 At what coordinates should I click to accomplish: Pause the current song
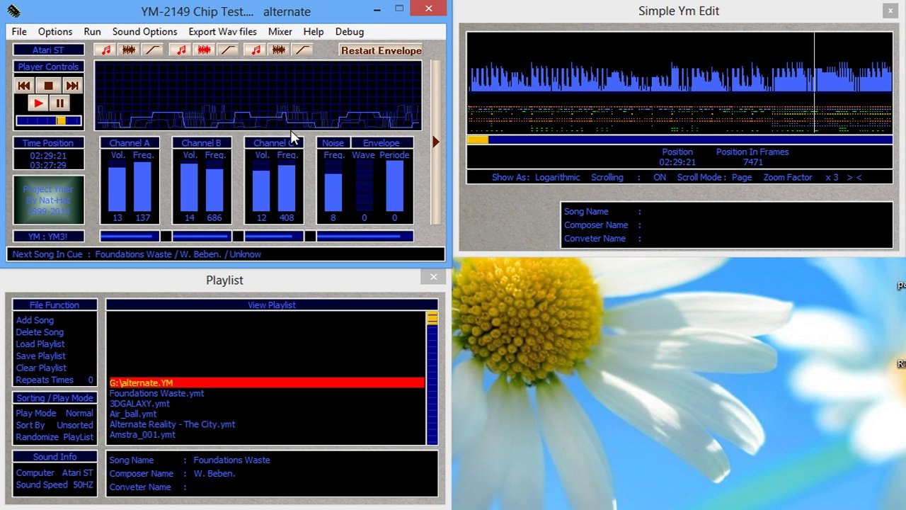click(60, 103)
